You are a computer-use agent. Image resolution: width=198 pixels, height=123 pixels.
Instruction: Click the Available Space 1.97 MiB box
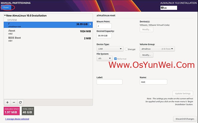[x=12, y=111]
